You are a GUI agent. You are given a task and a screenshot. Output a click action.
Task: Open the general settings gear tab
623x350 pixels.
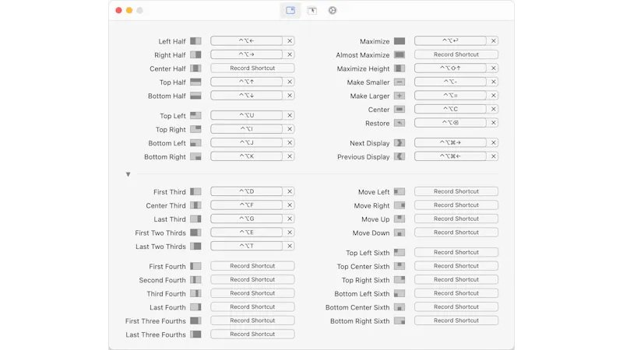333,10
